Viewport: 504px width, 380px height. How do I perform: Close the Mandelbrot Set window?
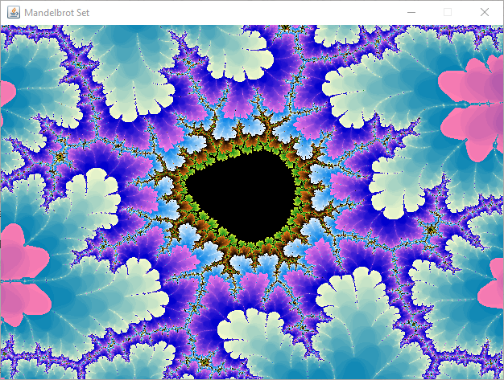(485, 13)
